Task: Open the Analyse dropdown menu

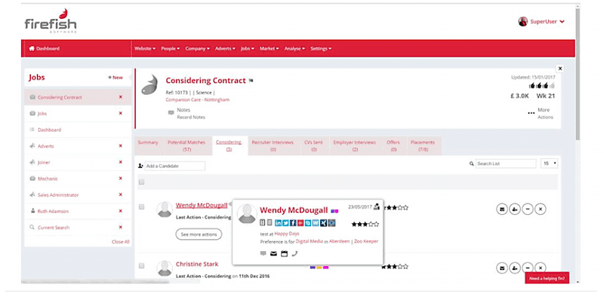Action: click(294, 49)
